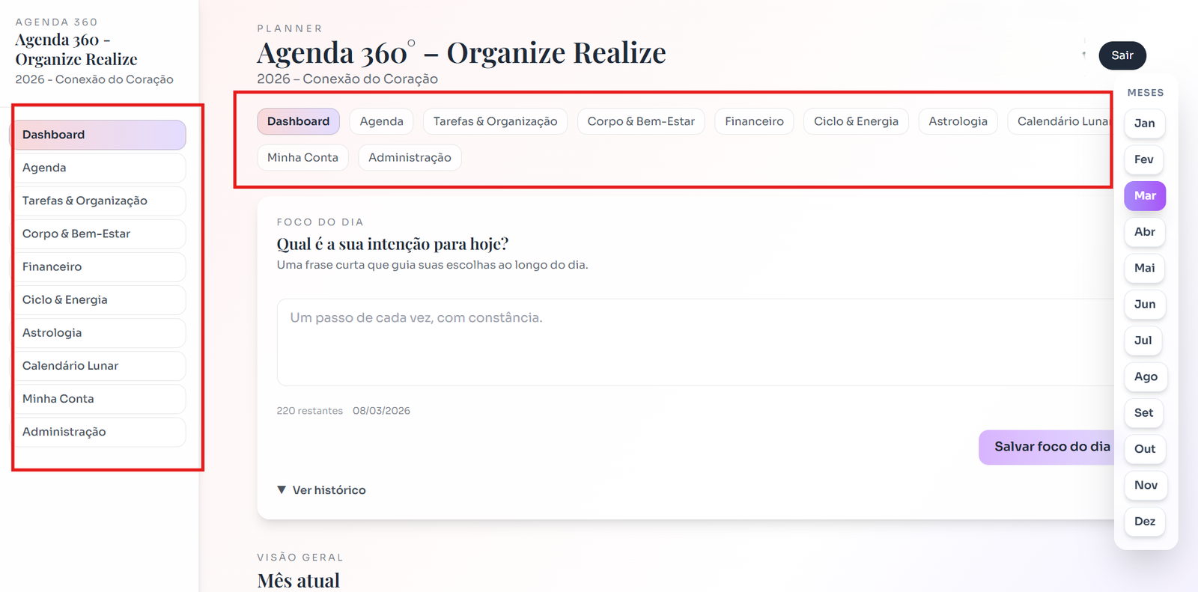
Task: Click the highlighted Mar month button
Action: click(x=1145, y=195)
